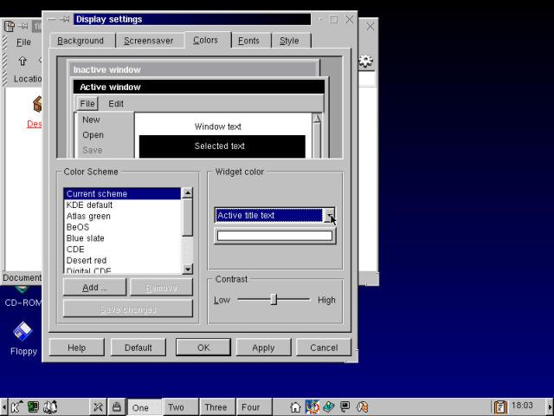Click the up arrow in file manager toolbar
This screenshot has height=416, width=554.
click(x=23, y=62)
